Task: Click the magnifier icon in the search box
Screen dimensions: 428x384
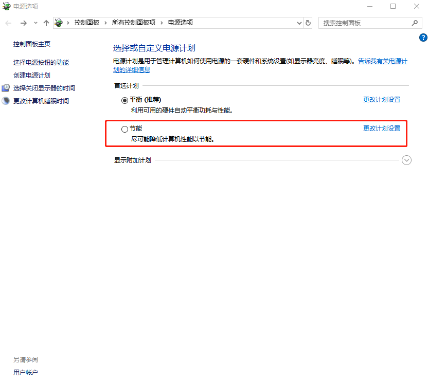Action: point(415,23)
